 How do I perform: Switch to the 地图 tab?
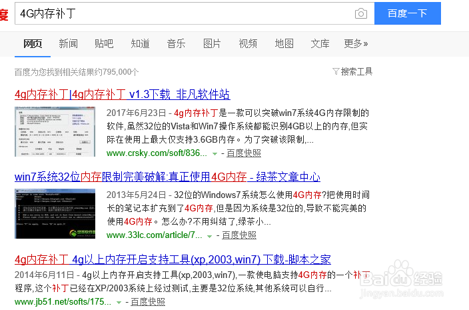pos(284,44)
